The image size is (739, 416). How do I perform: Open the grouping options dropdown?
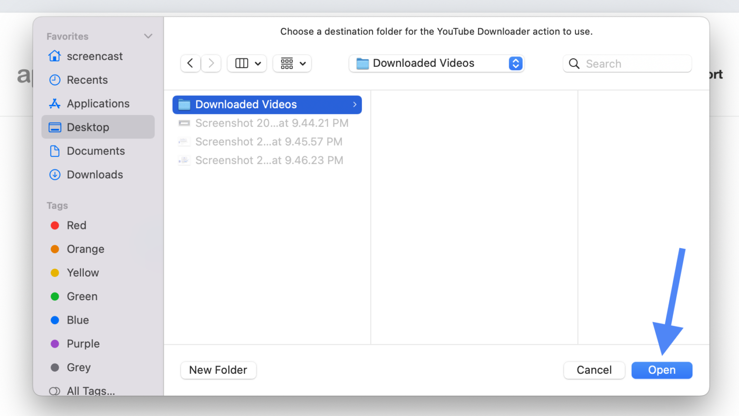292,63
